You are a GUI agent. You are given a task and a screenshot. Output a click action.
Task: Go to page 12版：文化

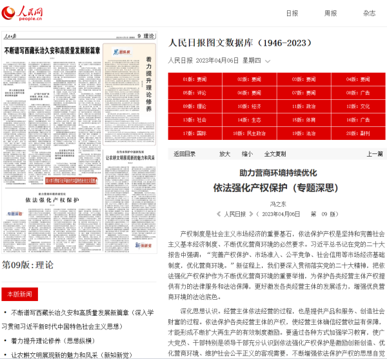[x=358, y=106]
